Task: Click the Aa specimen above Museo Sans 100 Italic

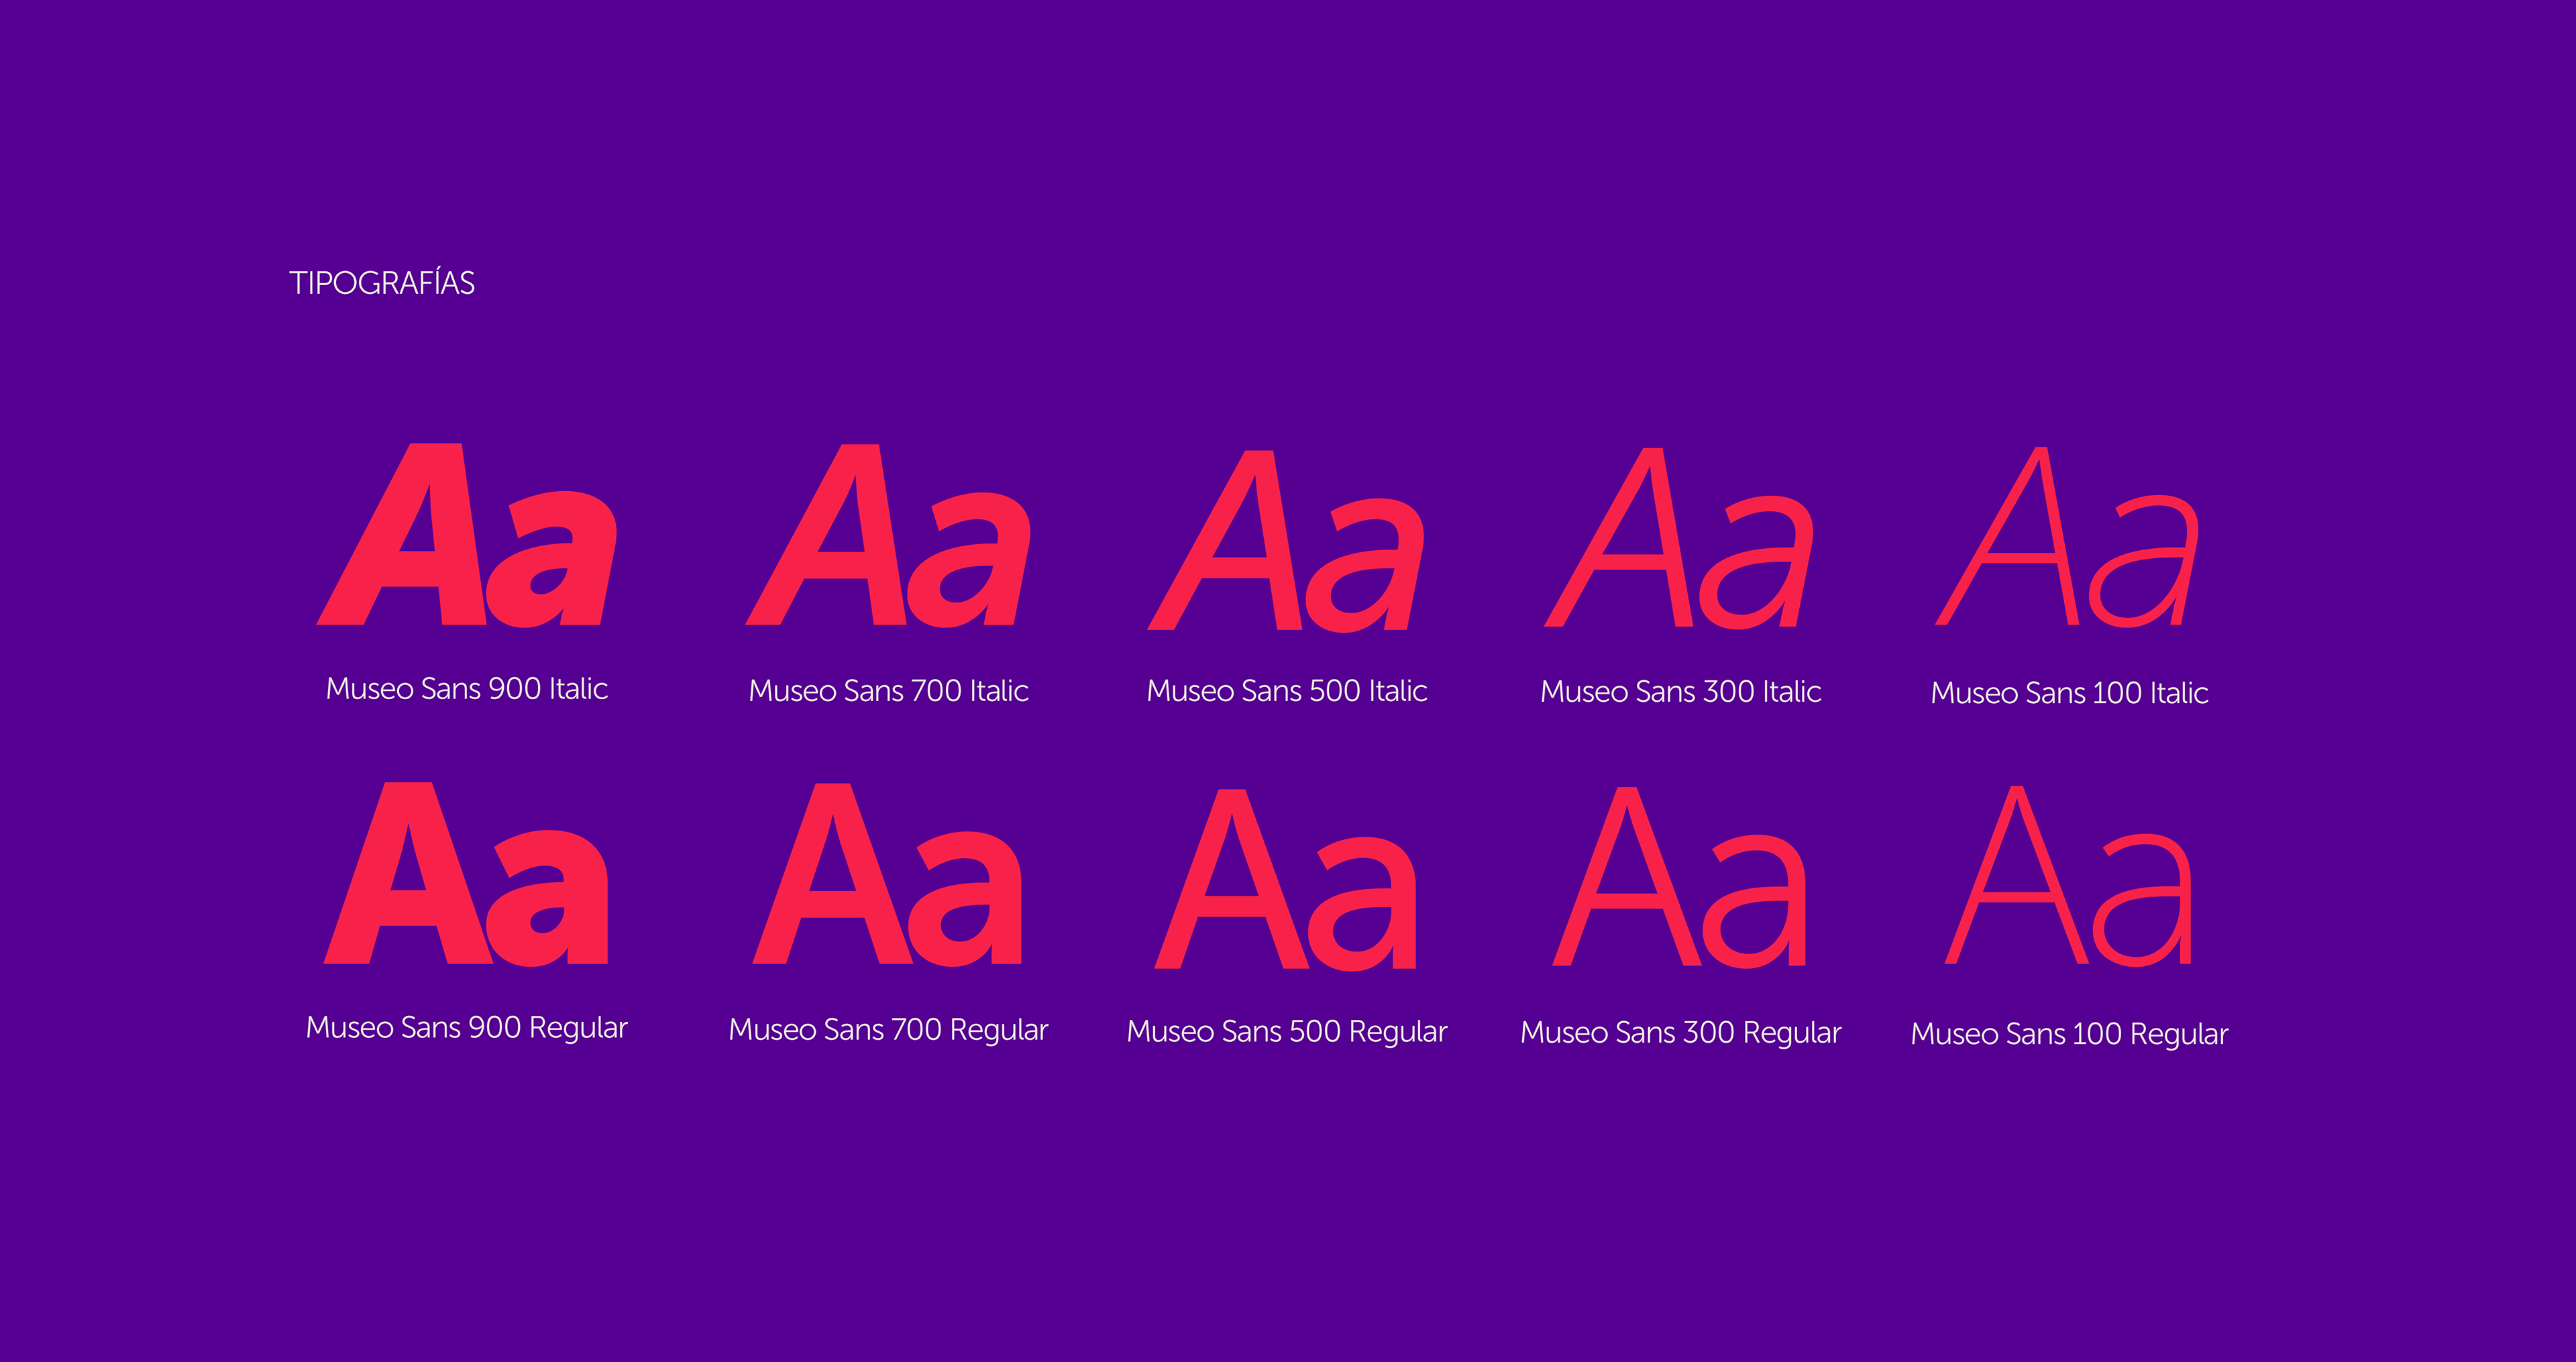Action: pos(2068,537)
